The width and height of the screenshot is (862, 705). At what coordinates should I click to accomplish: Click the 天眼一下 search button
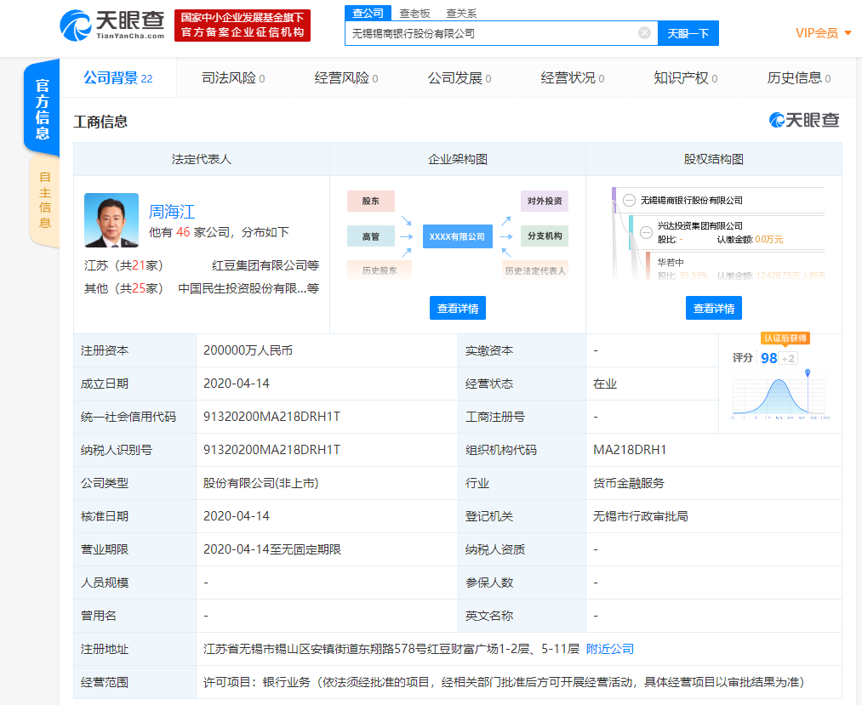coord(688,33)
